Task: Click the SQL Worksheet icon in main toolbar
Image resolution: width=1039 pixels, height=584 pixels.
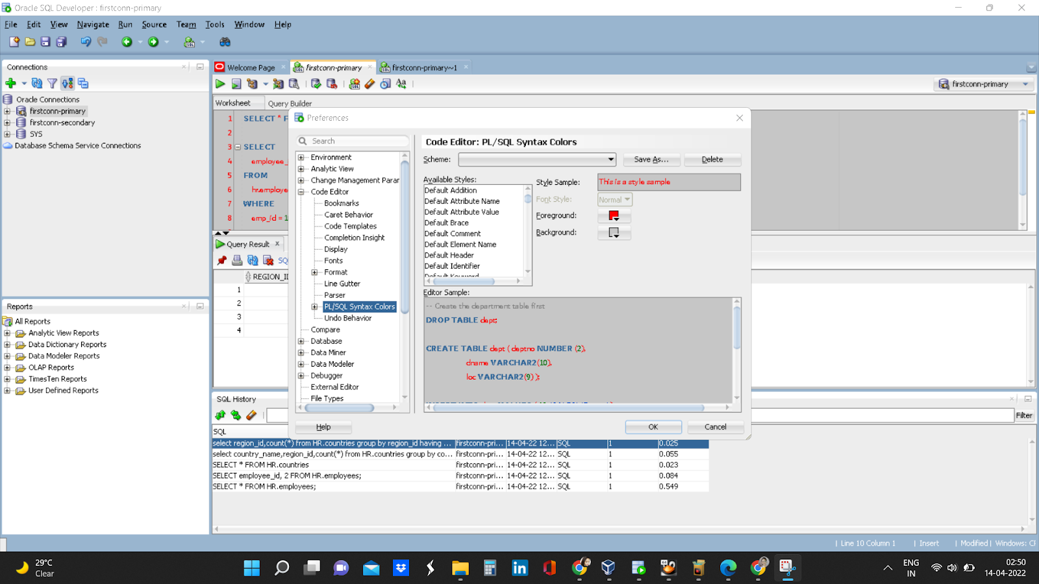Action: tap(189, 42)
